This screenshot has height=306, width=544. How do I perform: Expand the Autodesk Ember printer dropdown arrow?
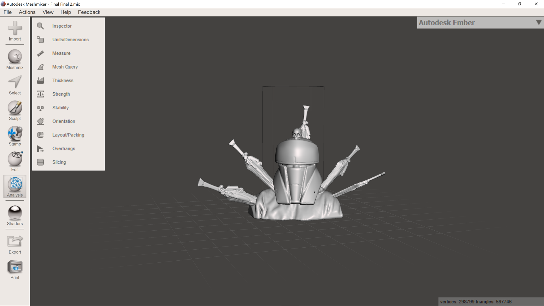539,23
